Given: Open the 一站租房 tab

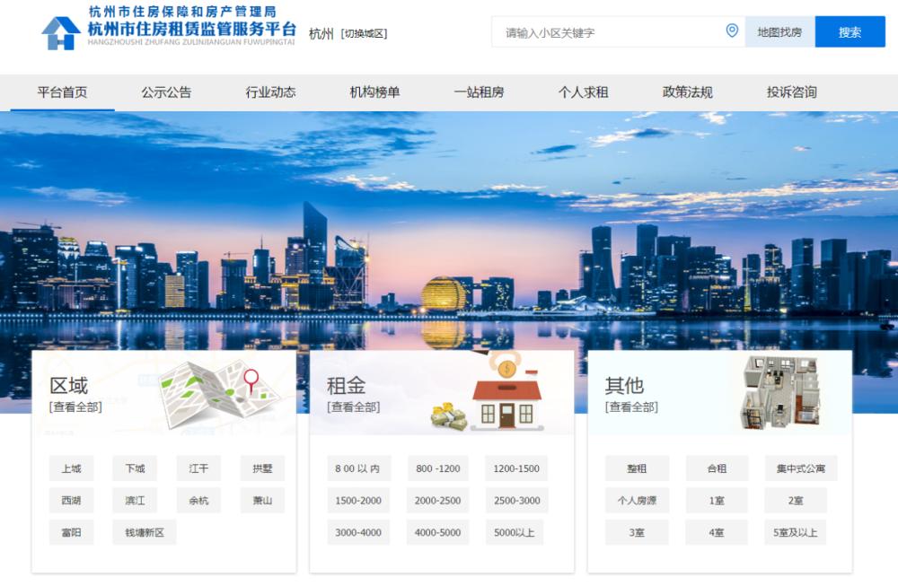Looking at the screenshot, I should [479, 91].
